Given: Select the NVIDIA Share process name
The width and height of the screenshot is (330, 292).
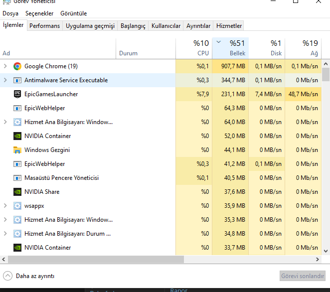Looking at the screenshot, I should tap(42, 192).
